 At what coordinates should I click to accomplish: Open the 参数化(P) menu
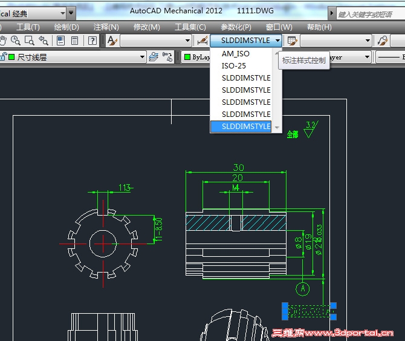click(236, 27)
